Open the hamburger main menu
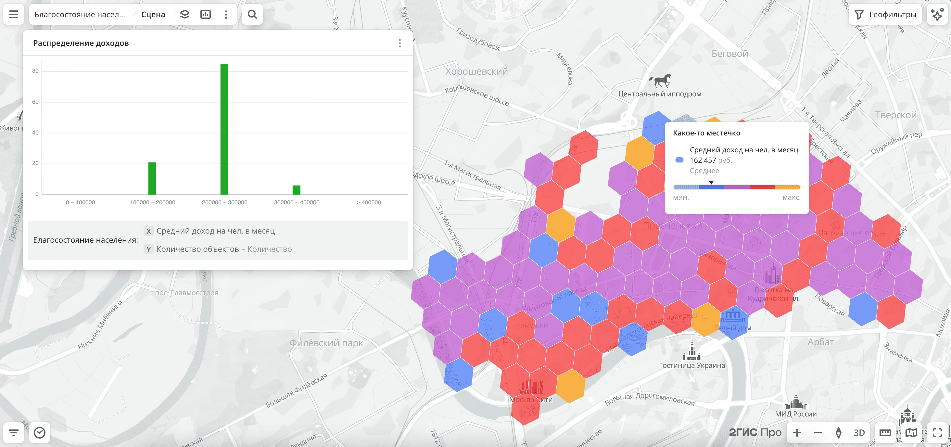 point(14,14)
